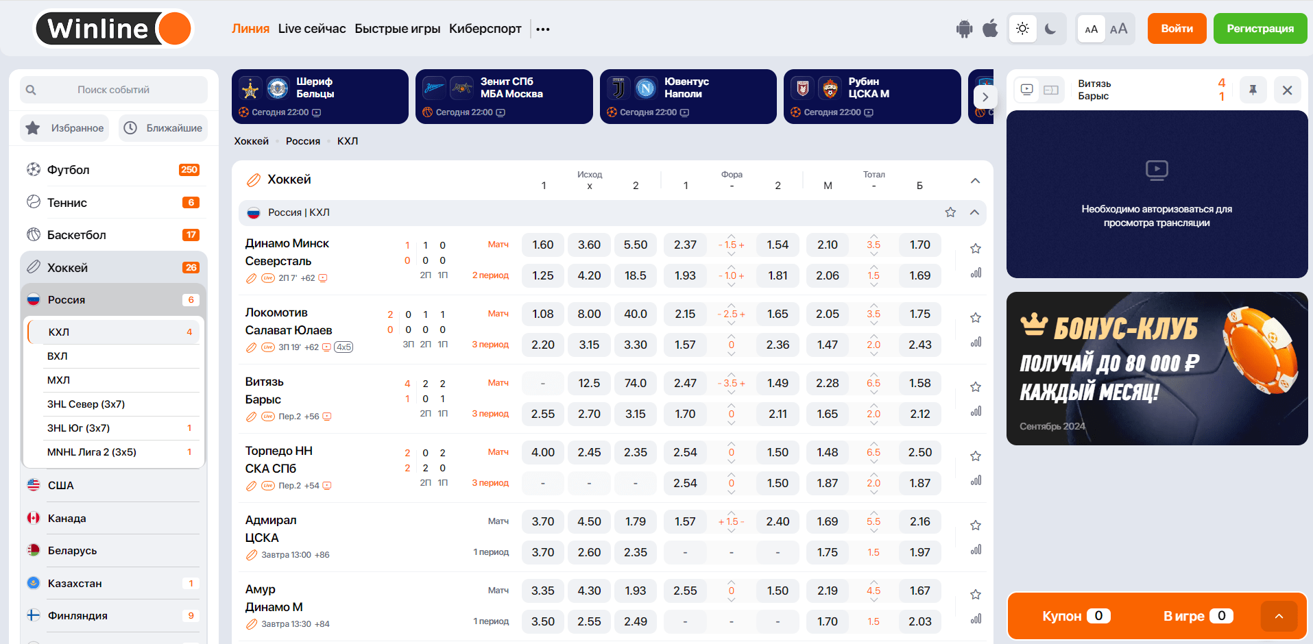
Task: Add Россия | КХЛ league to favorites
Action: pos(950,212)
